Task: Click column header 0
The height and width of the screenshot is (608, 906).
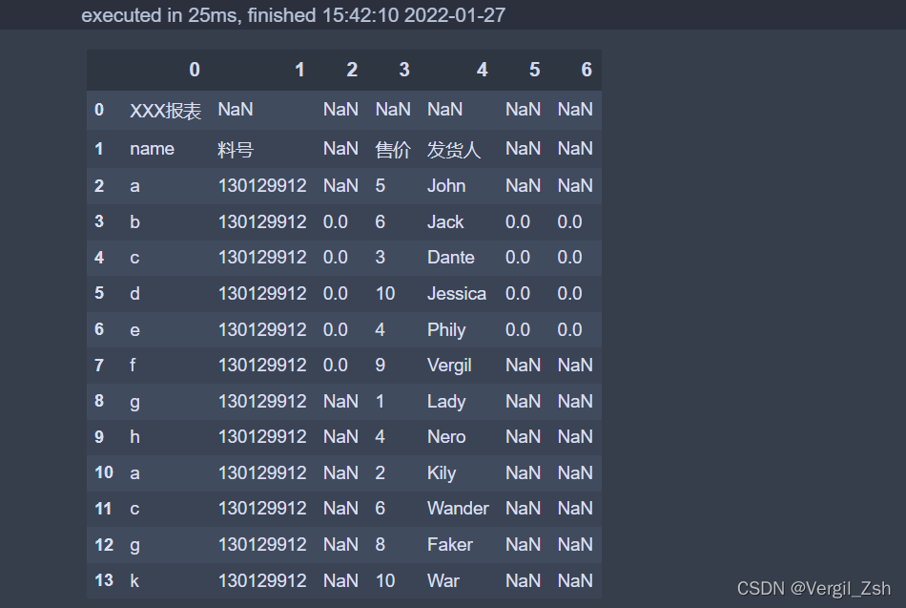Action: pyautogui.click(x=195, y=70)
